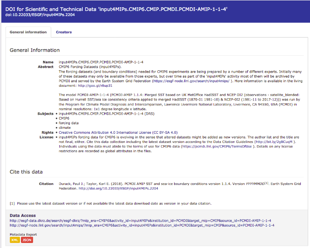
Task: Click the YYYYMMDD version placeholder in the citation
Action: click(x=255, y=184)
